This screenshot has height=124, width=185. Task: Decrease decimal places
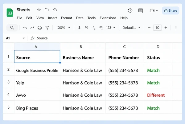point(93,28)
